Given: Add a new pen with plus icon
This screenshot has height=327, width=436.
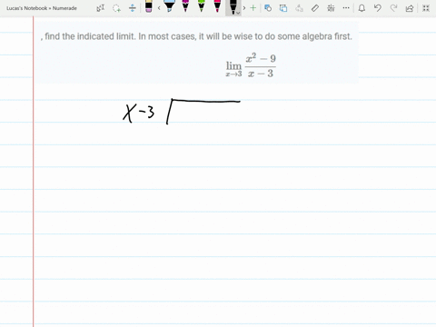Looking at the screenshot, I should pyautogui.click(x=253, y=8).
